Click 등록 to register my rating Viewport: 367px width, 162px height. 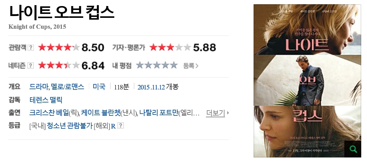pos(191,66)
